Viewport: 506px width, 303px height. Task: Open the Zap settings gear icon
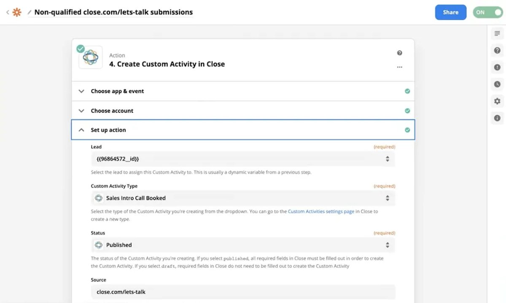(x=497, y=101)
